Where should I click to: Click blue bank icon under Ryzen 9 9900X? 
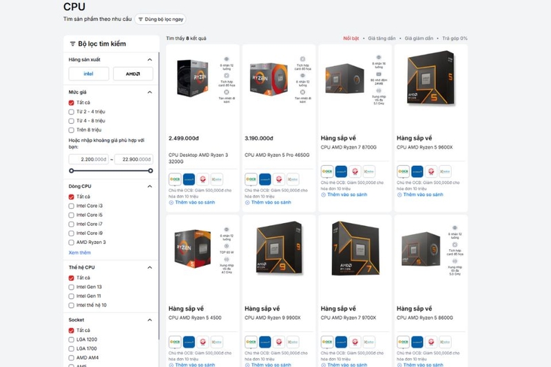tap(265, 342)
